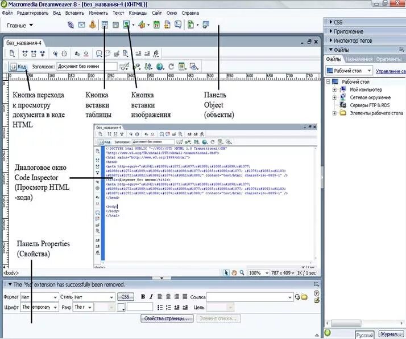The height and width of the screenshot is (339, 406).
Task: Click the Заголовок title input field
Action: coord(87,67)
